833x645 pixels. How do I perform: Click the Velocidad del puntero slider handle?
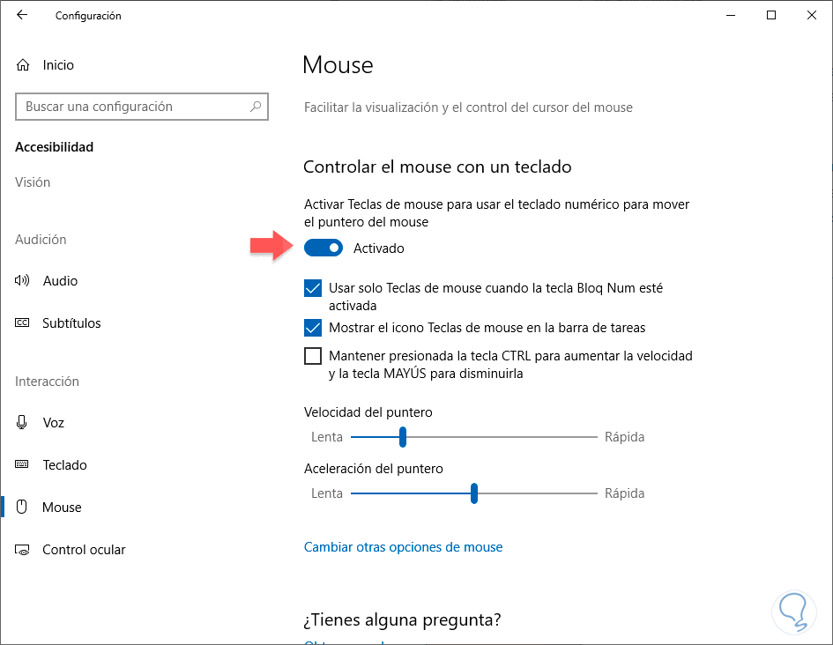tap(403, 437)
